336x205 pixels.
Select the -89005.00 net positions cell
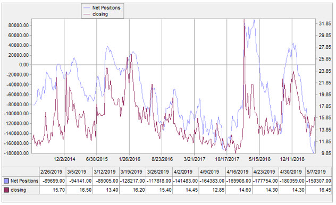point(106,181)
